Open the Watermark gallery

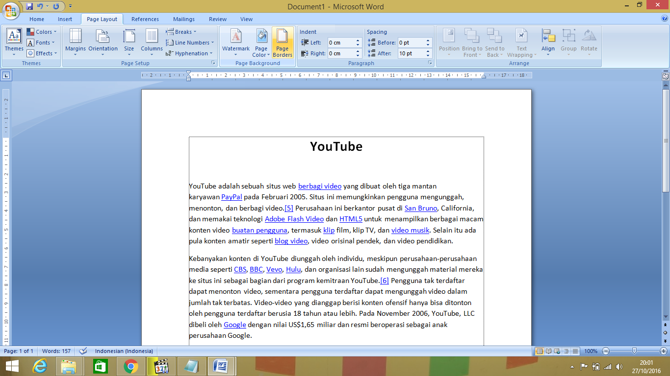(236, 43)
